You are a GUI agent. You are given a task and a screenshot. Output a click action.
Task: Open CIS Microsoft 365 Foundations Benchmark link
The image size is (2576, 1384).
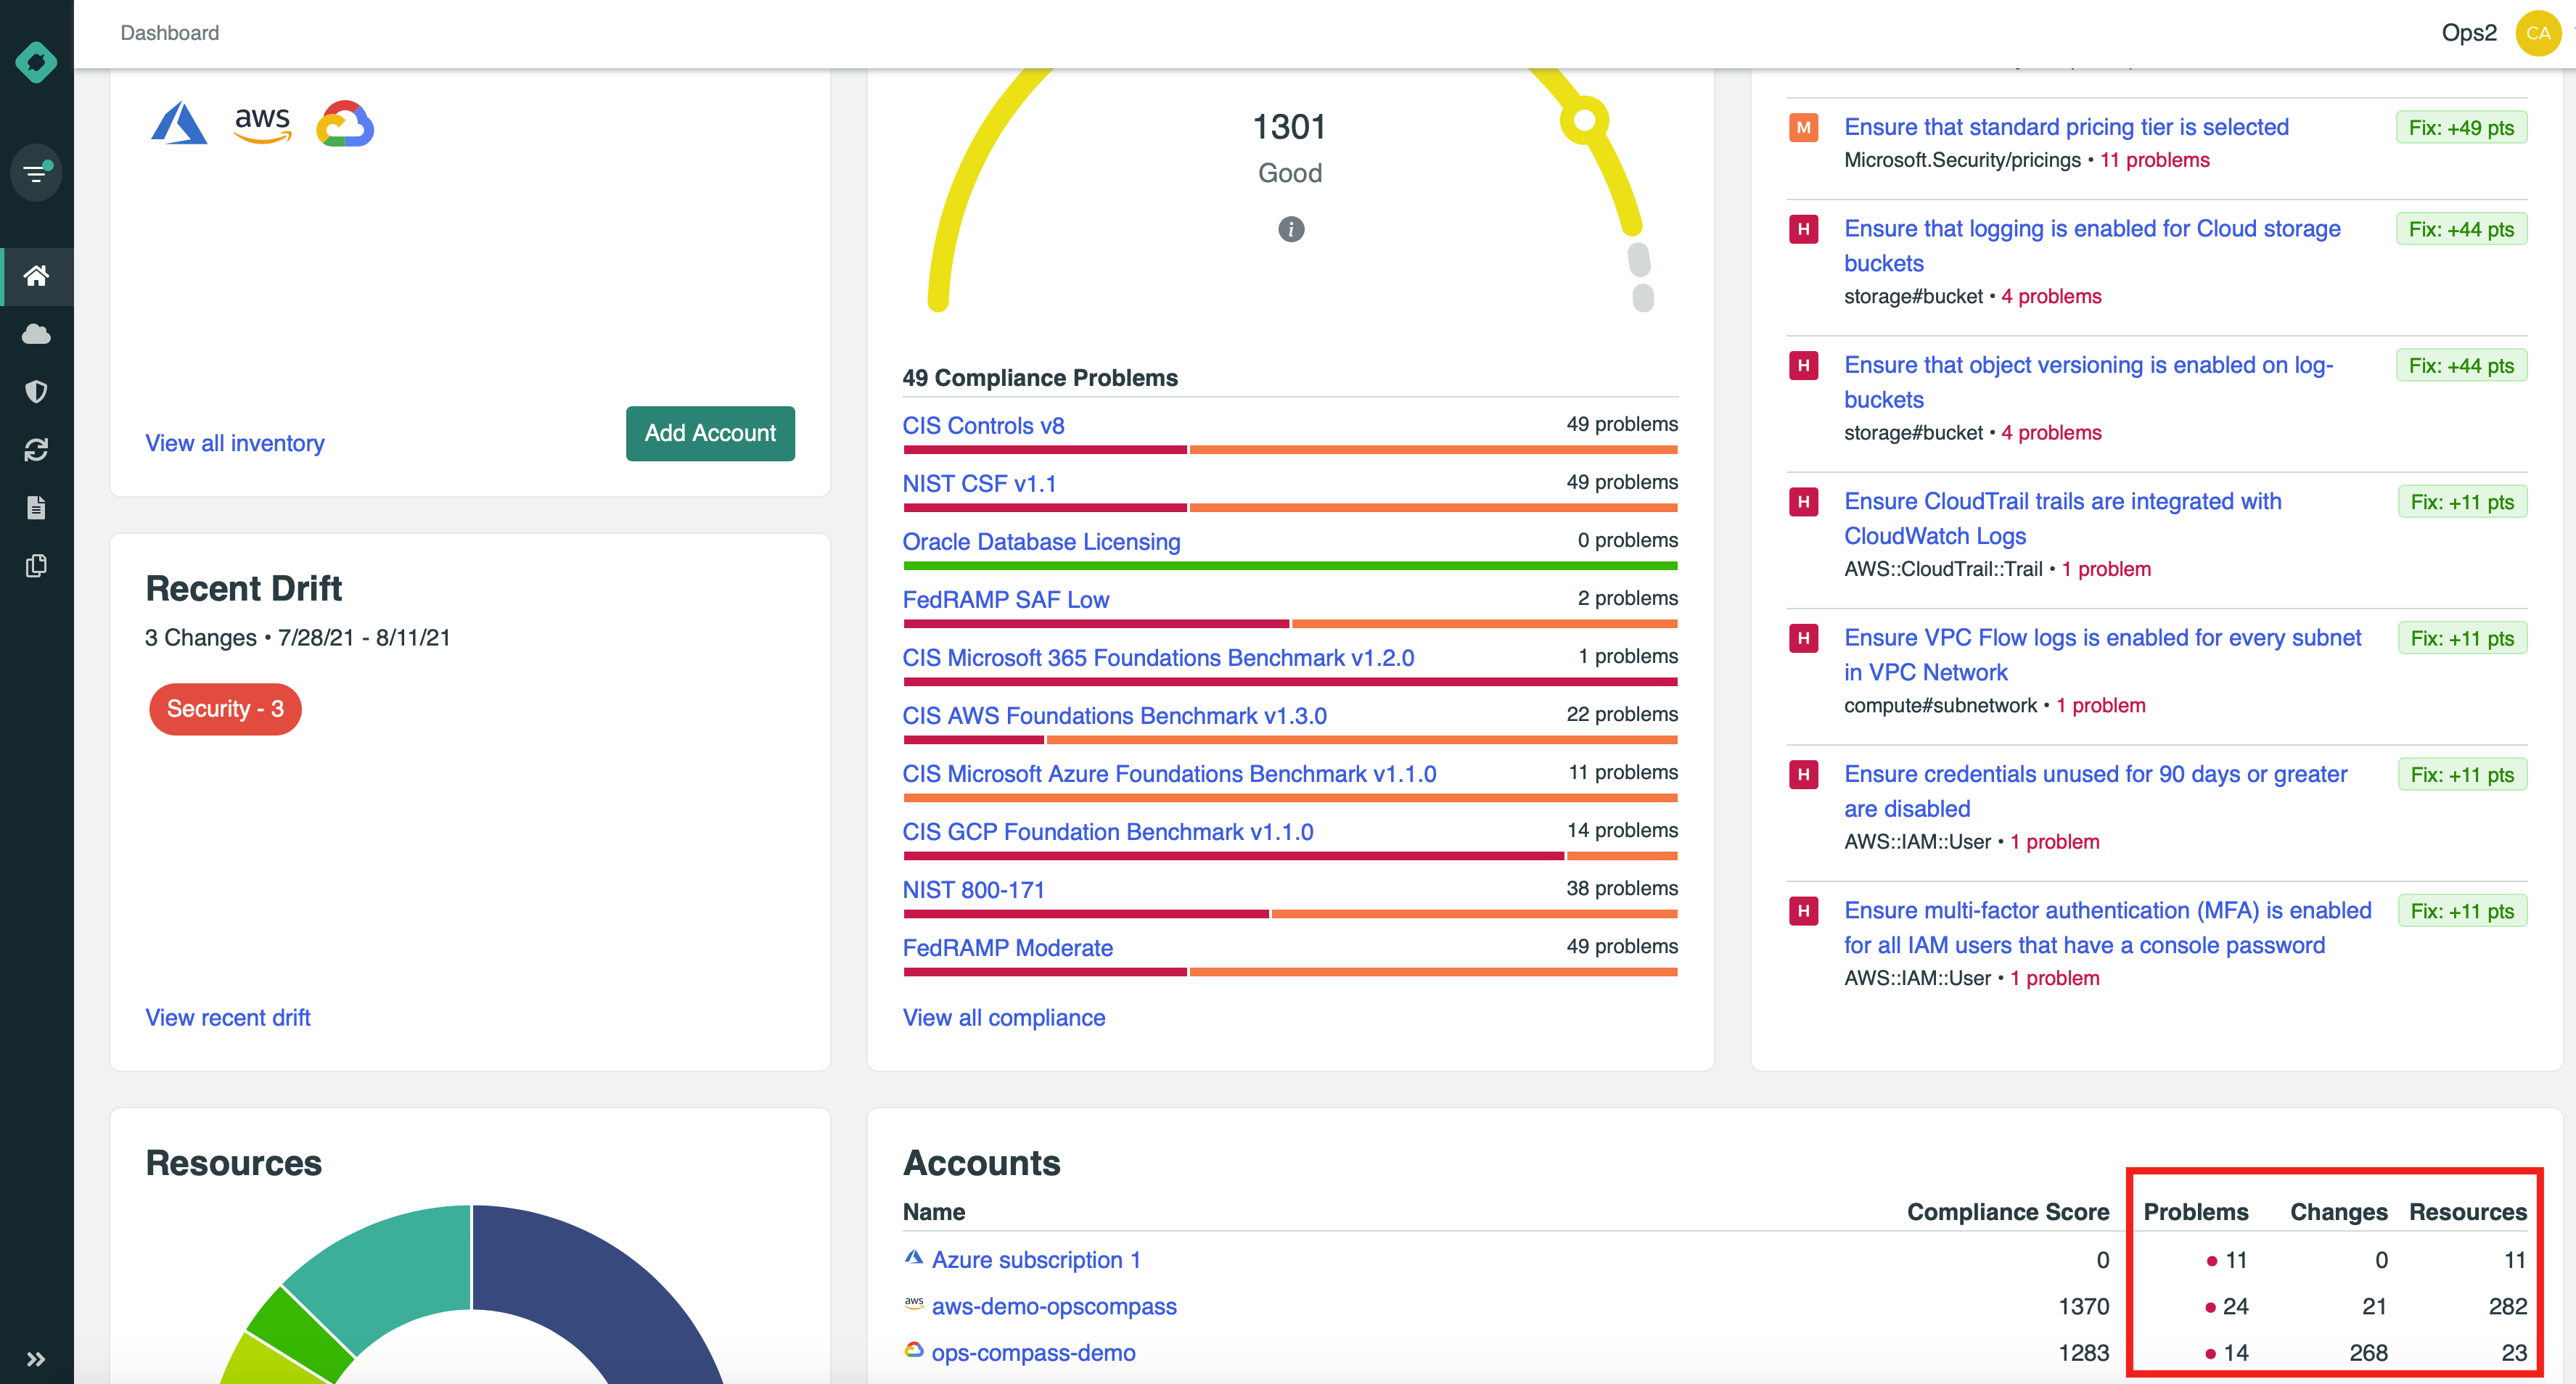(1158, 657)
